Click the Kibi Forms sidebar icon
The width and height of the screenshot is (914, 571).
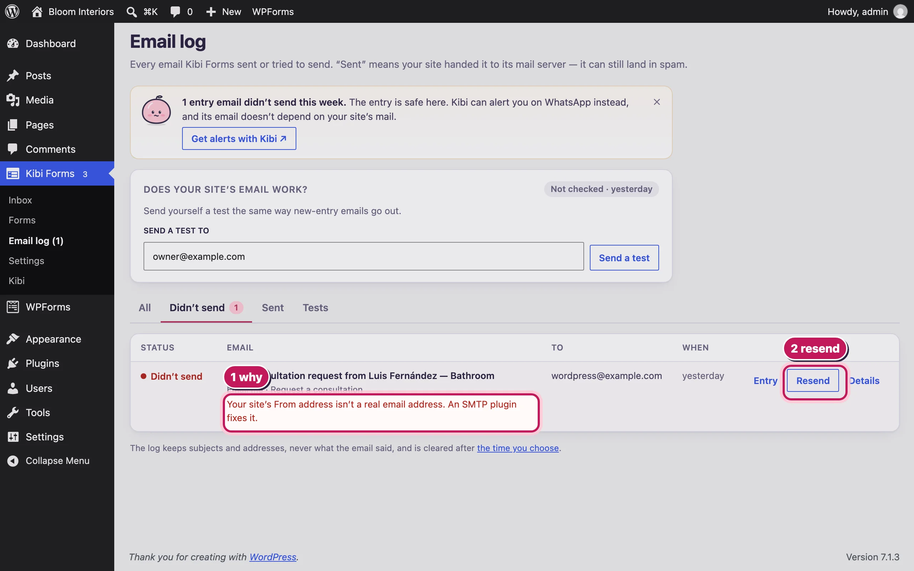[x=13, y=174]
